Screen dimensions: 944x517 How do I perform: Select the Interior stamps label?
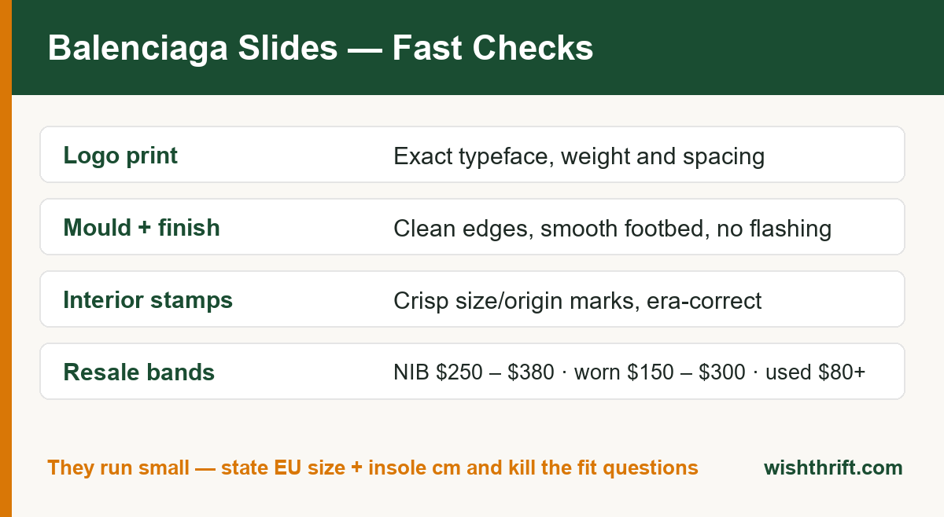pos(148,300)
